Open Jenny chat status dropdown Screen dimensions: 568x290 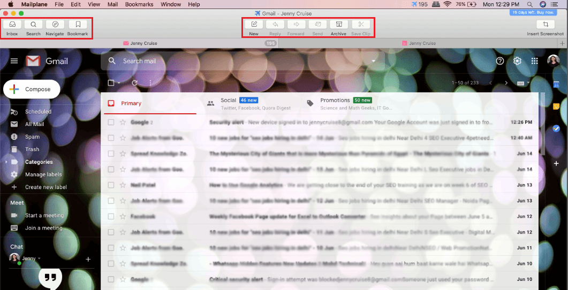pos(39,258)
